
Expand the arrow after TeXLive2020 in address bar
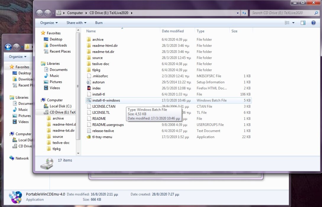132,13
